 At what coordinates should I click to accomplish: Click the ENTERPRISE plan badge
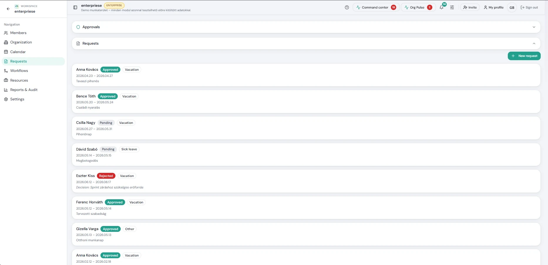pyautogui.click(x=114, y=5)
